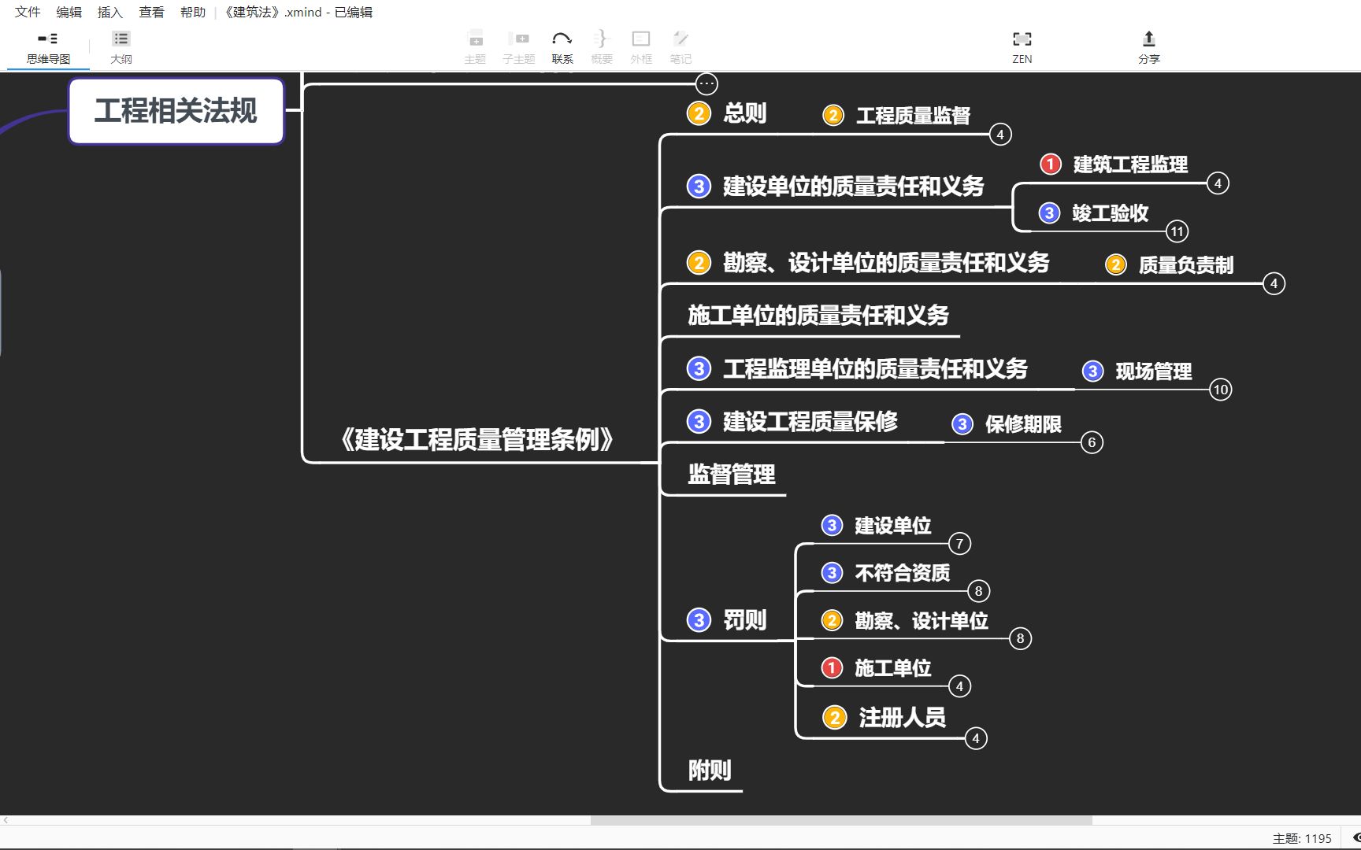Select the 联系 relationship tool

click(562, 47)
